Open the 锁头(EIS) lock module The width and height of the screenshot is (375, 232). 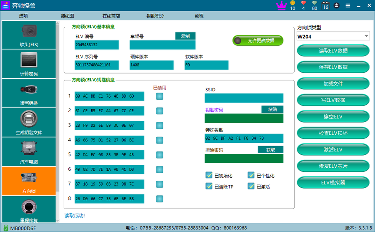point(28,35)
